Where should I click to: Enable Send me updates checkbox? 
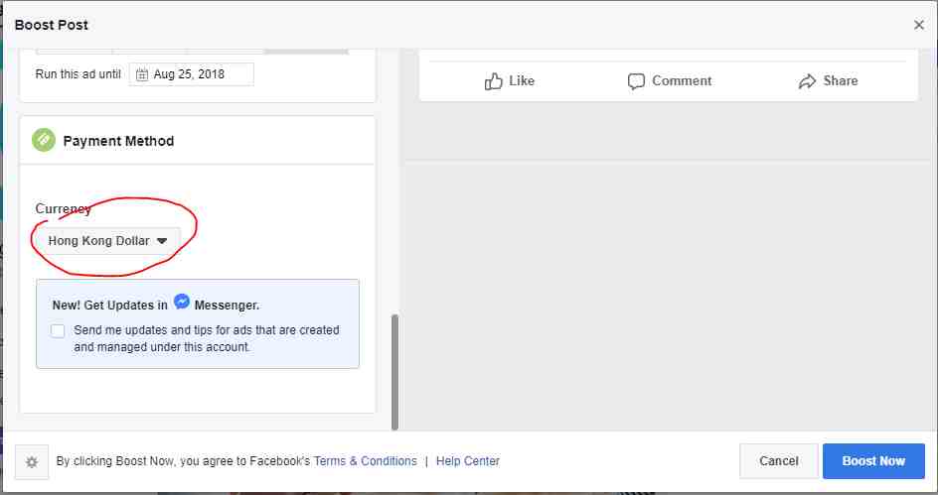coord(58,330)
